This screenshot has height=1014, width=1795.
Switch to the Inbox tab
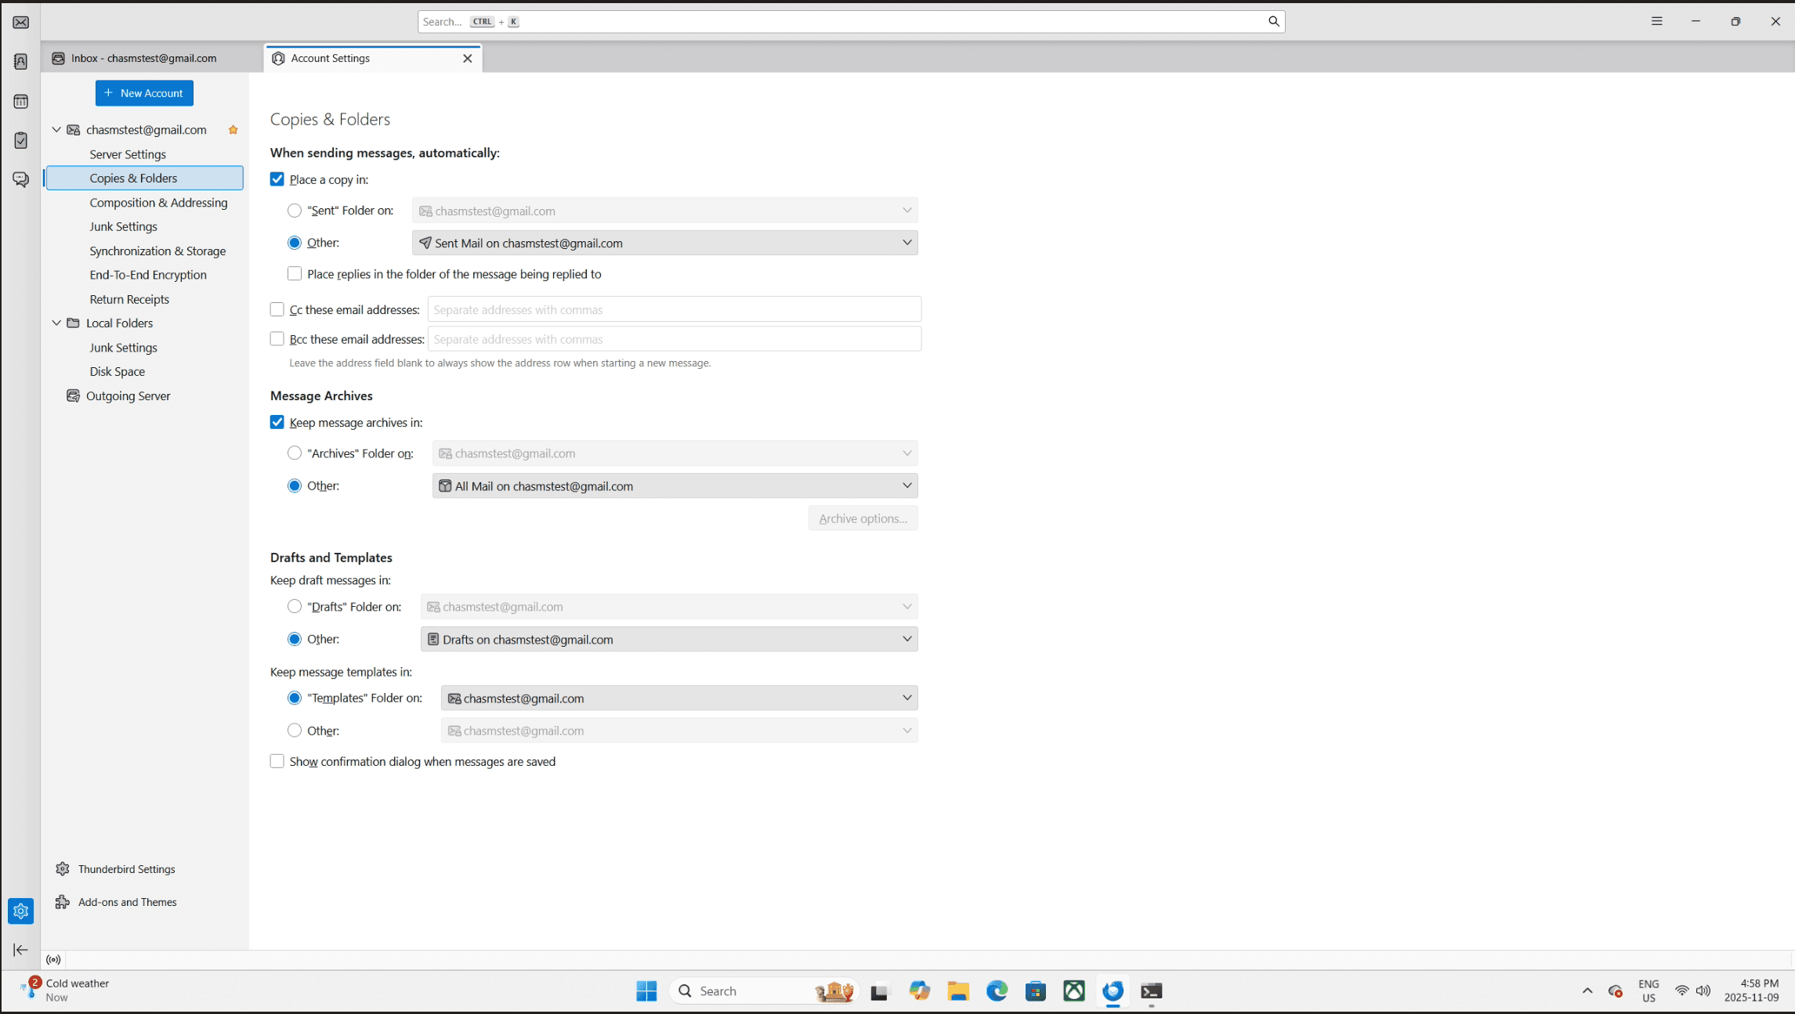pos(144,59)
